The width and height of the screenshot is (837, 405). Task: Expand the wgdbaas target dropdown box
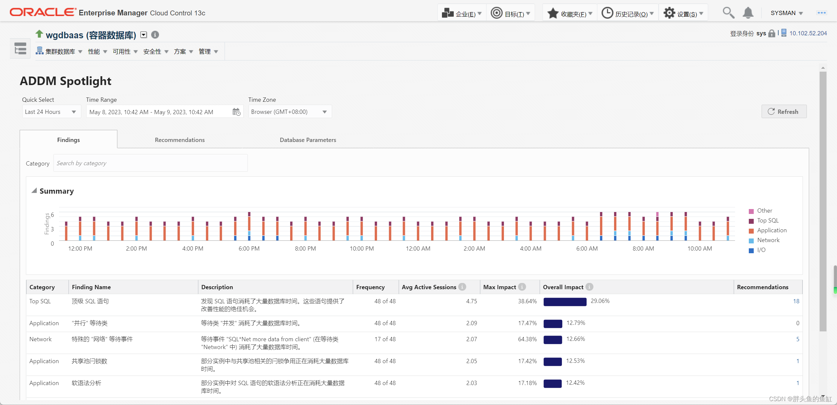(144, 35)
